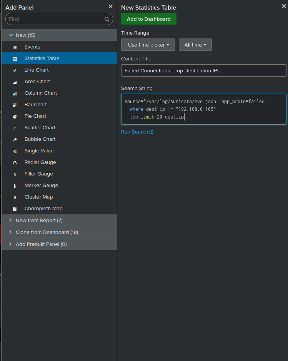
Task: Close the New Statistics Table pane
Action: (284, 7)
